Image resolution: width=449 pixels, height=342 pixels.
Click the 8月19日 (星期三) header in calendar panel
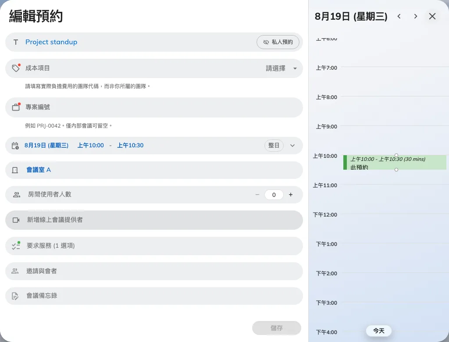point(351,16)
